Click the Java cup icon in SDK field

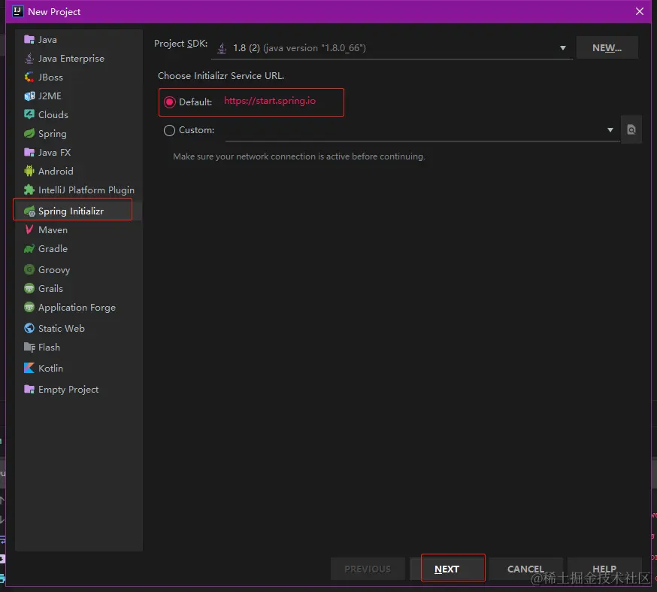tap(222, 48)
